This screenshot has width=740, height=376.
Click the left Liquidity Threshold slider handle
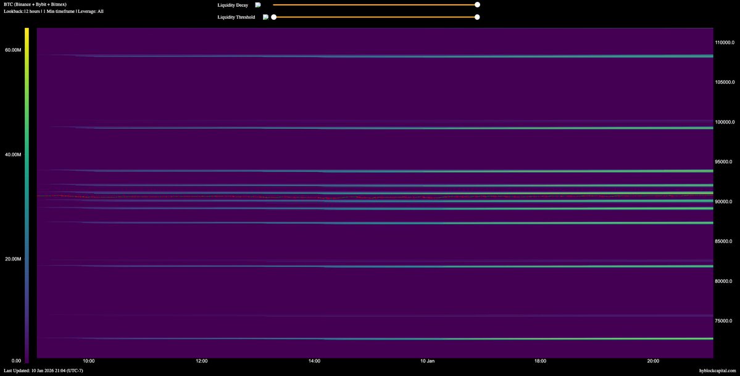click(274, 17)
